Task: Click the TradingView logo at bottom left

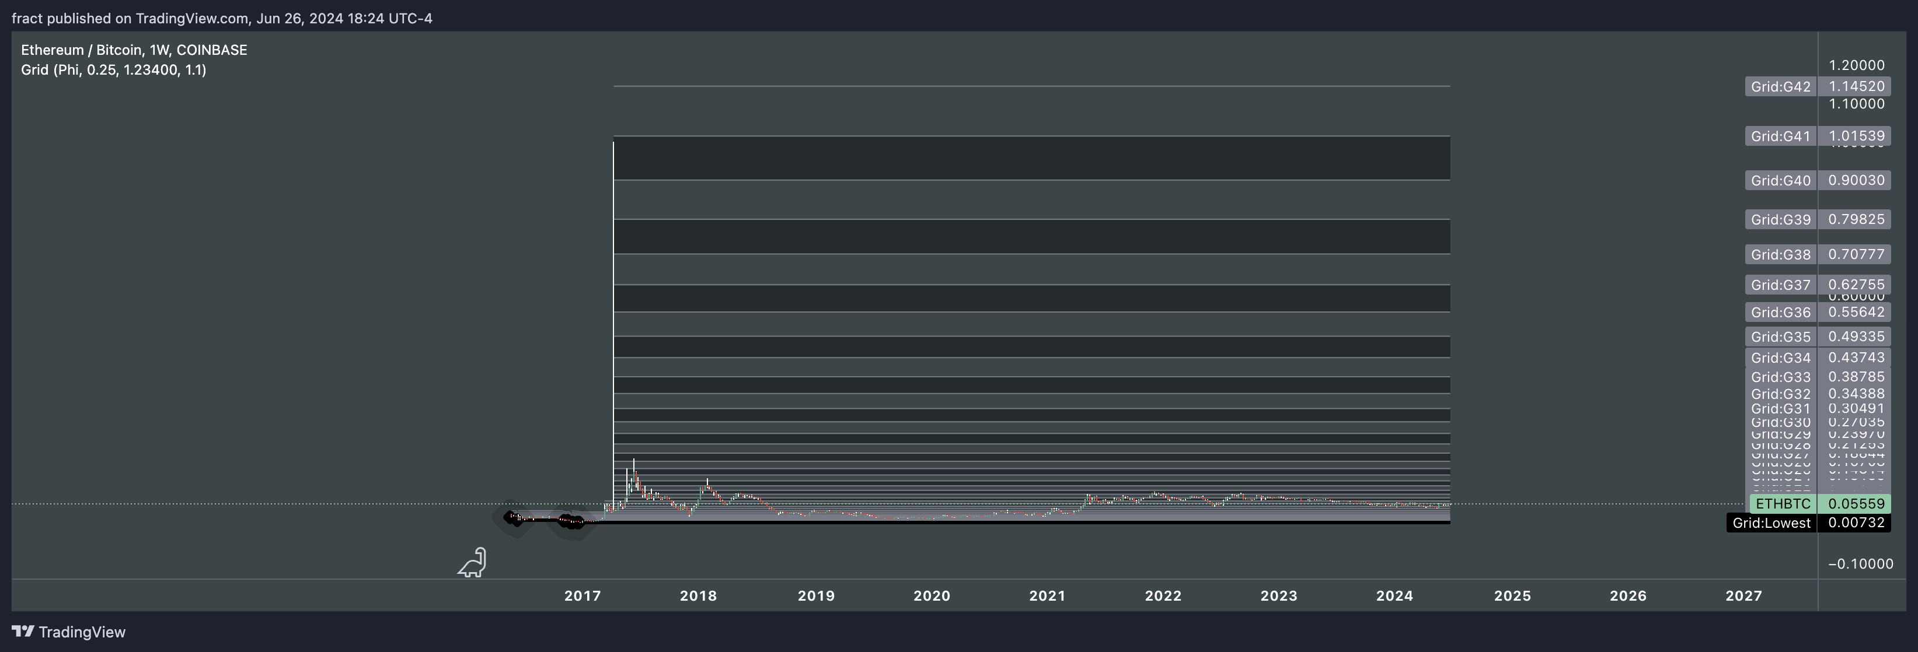Action: (x=68, y=632)
